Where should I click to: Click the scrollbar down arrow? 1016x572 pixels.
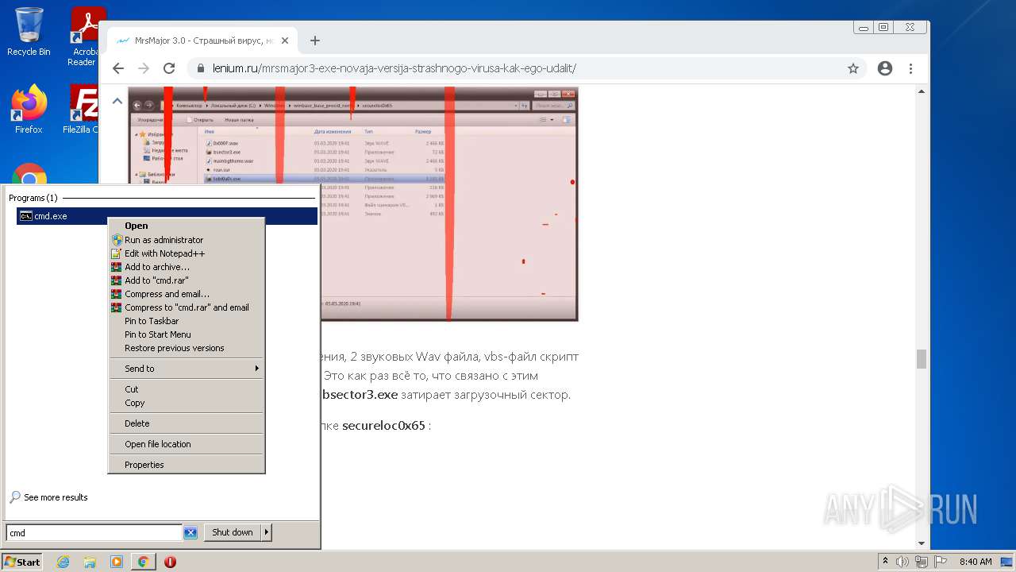pos(922,543)
